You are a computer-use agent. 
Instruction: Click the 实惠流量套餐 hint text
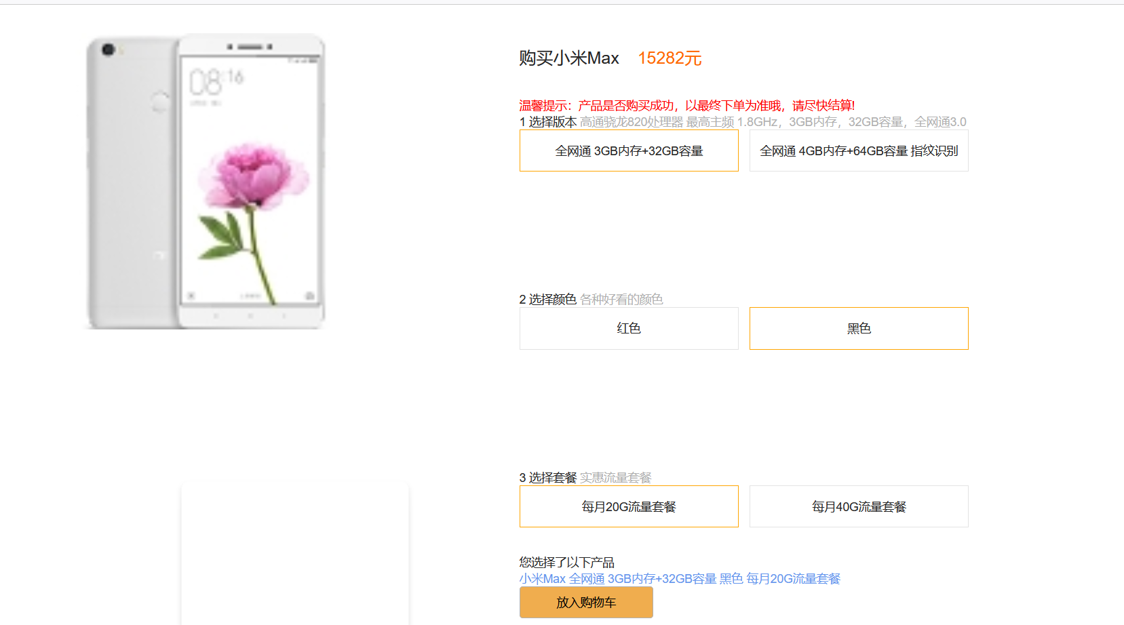coord(616,478)
